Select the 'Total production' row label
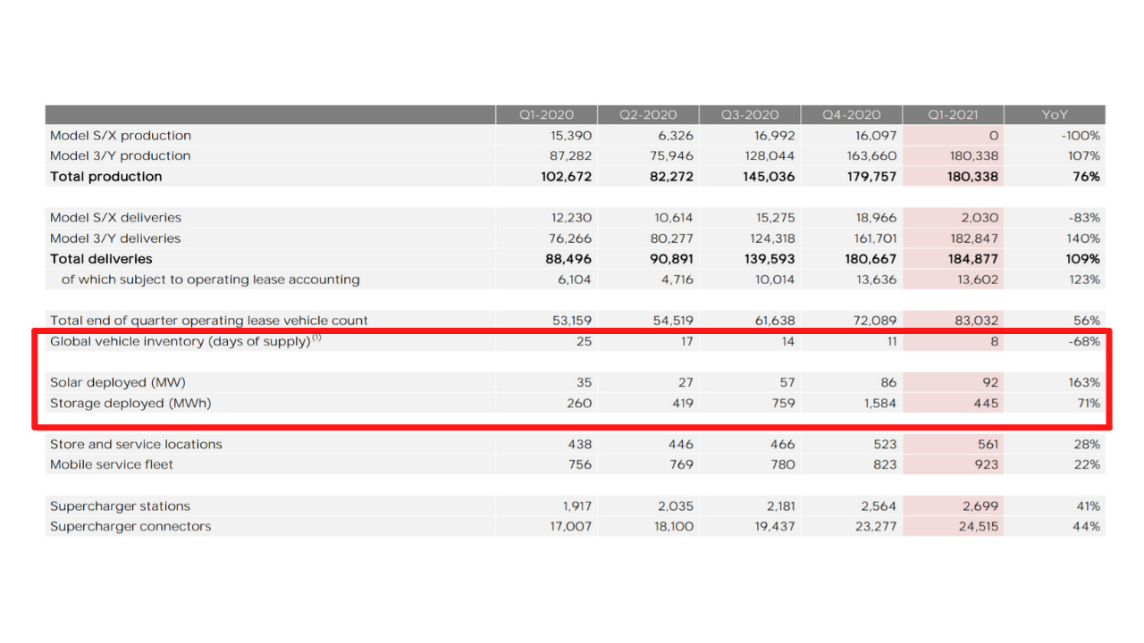The height and width of the screenshot is (643, 1144). [106, 177]
